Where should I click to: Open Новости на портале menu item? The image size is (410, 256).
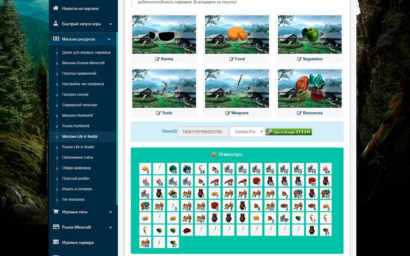point(80,8)
